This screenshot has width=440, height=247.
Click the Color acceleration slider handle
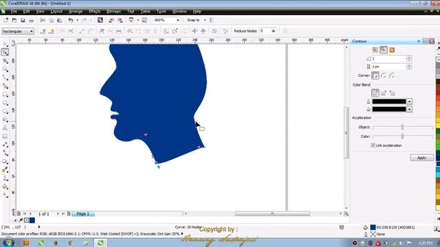pos(402,137)
